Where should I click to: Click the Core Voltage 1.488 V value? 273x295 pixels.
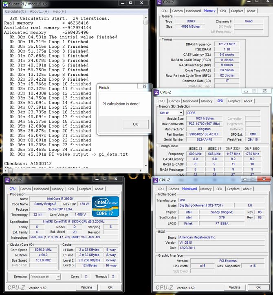coord(80,214)
